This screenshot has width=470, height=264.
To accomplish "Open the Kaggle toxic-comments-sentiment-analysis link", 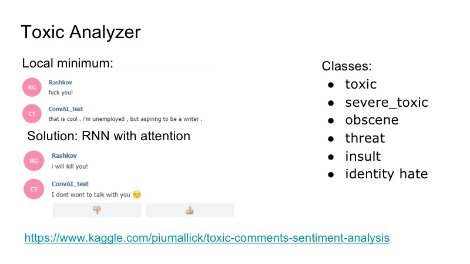I will point(207,238).
